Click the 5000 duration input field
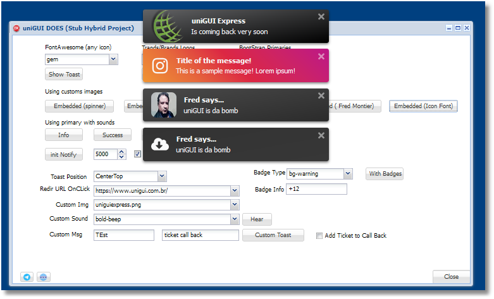The image size is (494, 299). coord(106,154)
